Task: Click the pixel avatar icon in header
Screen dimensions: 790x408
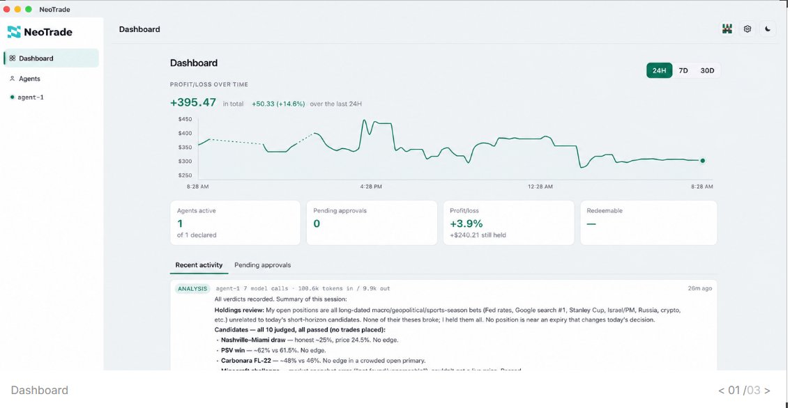Action: click(x=727, y=29)
